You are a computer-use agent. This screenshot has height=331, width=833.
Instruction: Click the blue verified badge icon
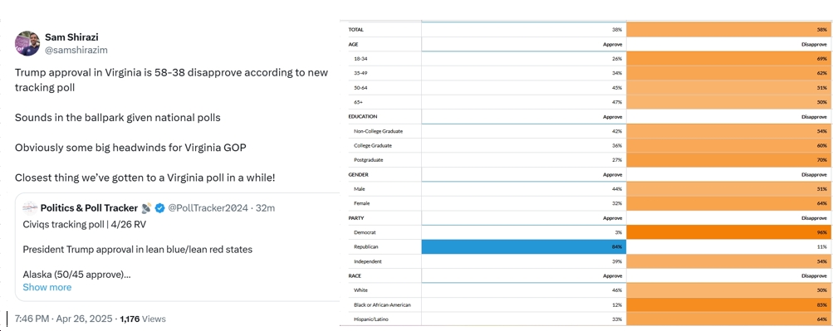160,208
